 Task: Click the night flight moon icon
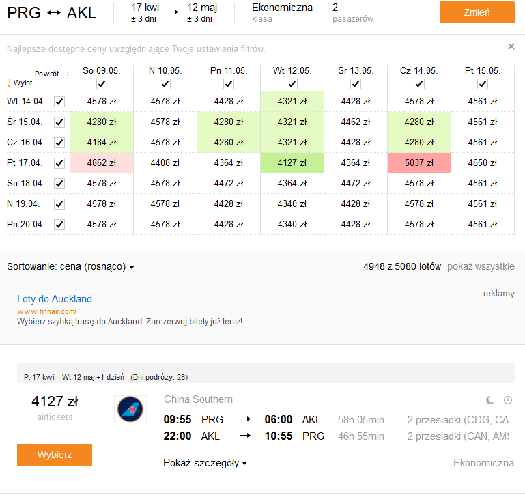pos(490,400)
